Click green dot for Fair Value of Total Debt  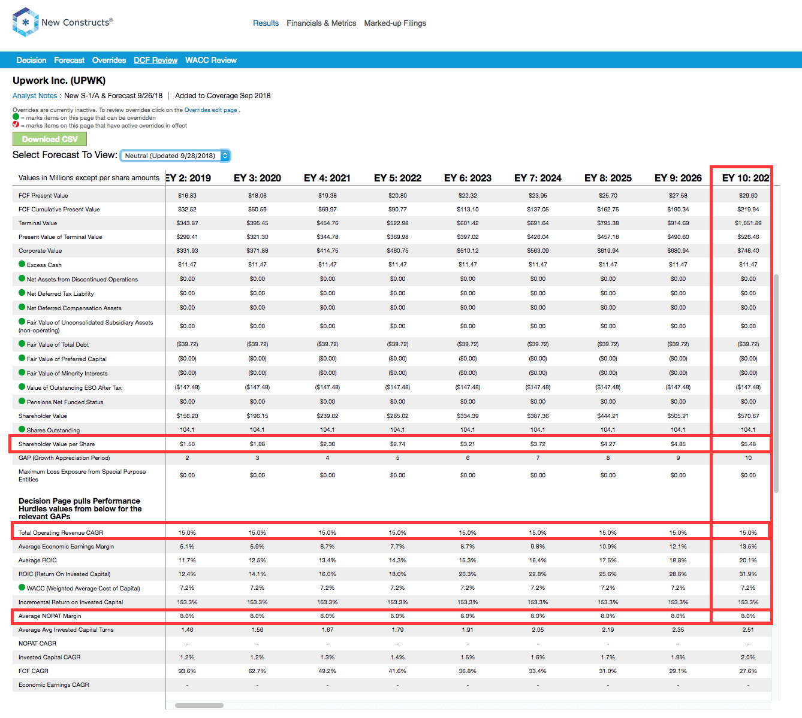point(22,344)
